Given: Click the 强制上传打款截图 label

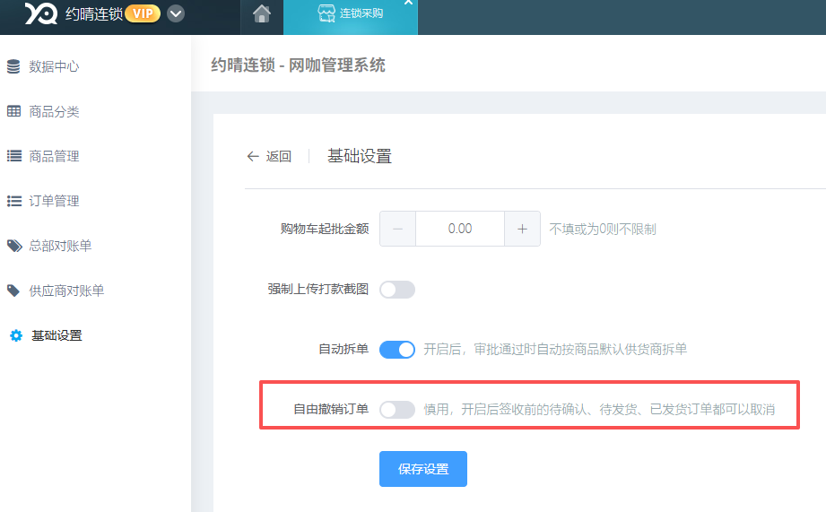Looking at the screenshot, I should click(x=318, y=290).
